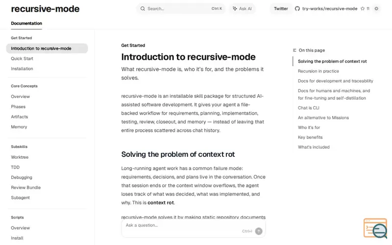Open Introduction to recursive-mode sidebar item
The height and width of the screenshot is (245, 392).
(47, 49)
